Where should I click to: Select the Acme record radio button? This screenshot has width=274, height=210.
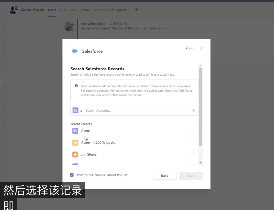point(192,130)
